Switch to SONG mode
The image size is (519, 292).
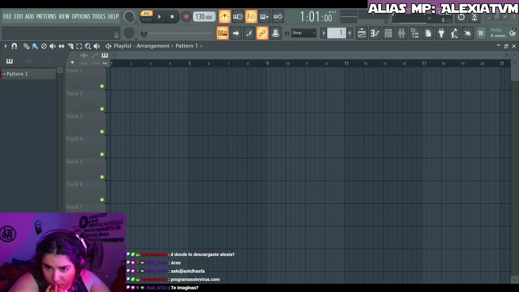[146, 19]
